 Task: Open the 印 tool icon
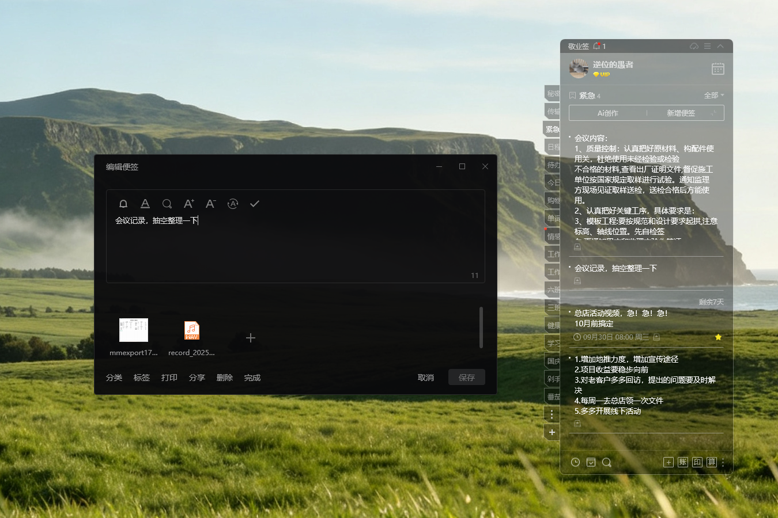pos(697,462)
